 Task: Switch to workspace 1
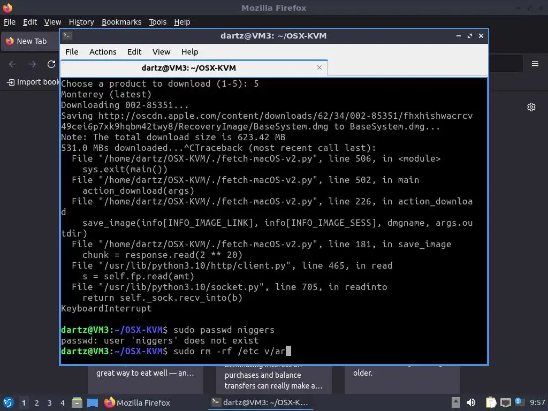[24, 403]
